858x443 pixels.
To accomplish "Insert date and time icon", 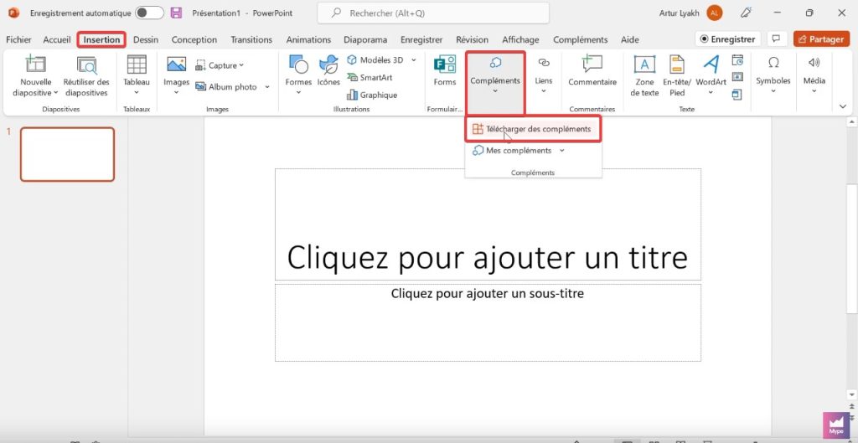I will (737, 59).
